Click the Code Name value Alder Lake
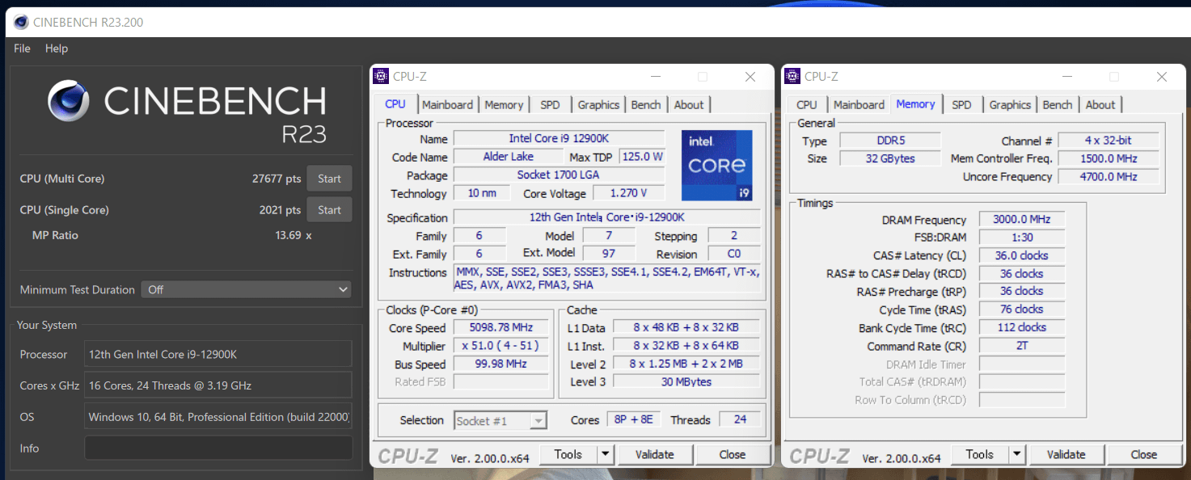Screen dimensions: 1191x480 click(509, 156)
